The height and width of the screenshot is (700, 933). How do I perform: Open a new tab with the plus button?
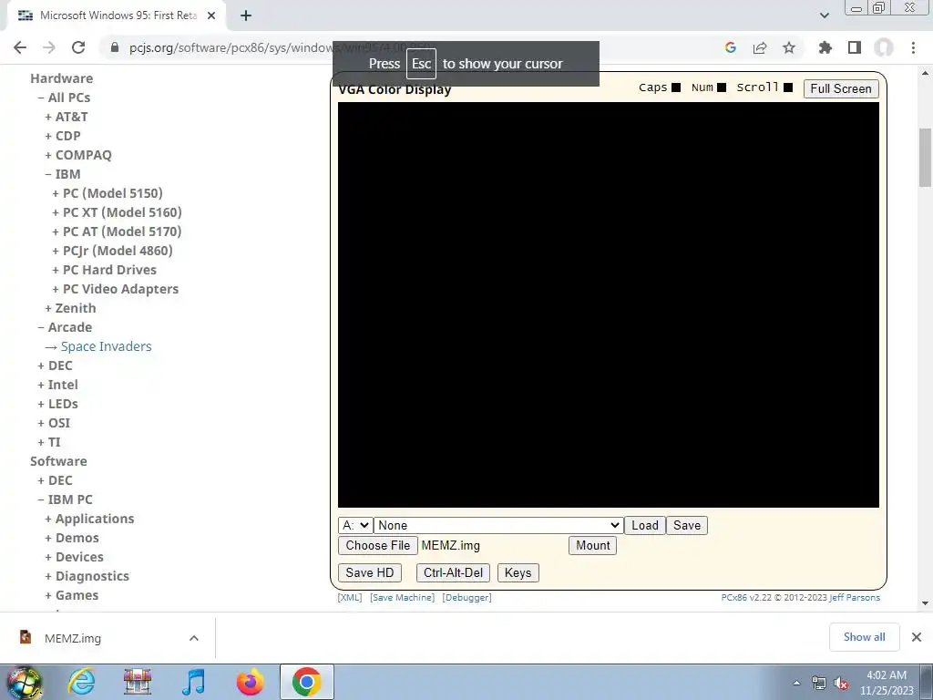tap(246, 15)
